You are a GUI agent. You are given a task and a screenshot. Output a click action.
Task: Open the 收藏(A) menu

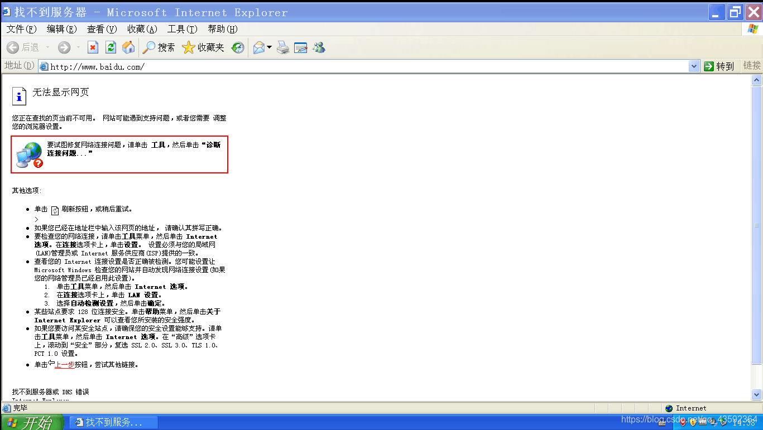tap(142, 29)
